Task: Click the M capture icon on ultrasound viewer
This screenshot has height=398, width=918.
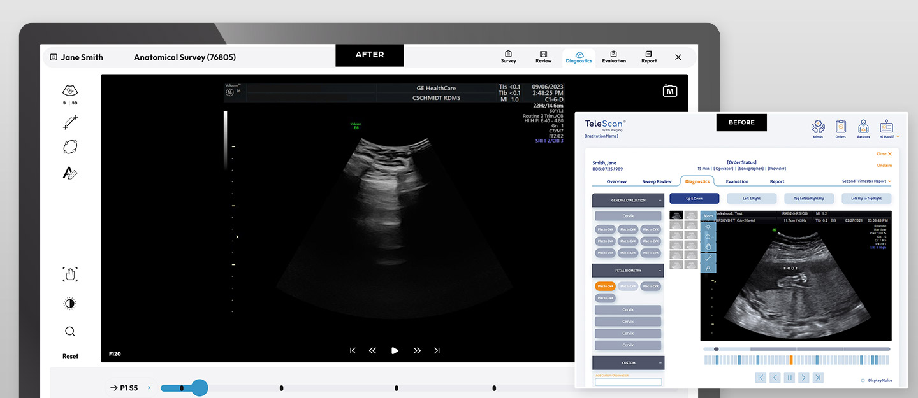Action: tap(670, 91)
